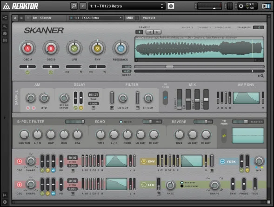Select the next sample arrow
274x207 pixels.
pos(157,32)
